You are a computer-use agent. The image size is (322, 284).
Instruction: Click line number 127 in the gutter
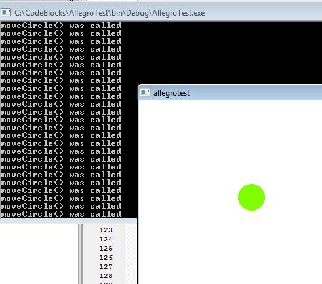(106, 266)
